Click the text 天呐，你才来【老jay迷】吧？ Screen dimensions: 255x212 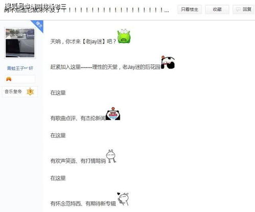pyautogui.click(x=83, y=41)
